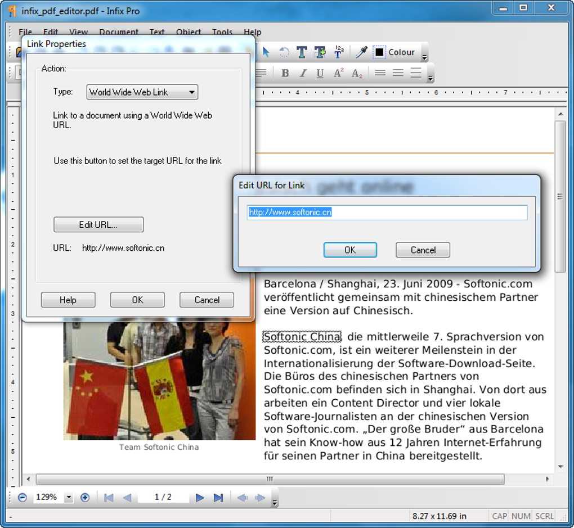Expand the navigation toolbar overflow arrow
This screenshot has height=528, width=574.
point(275,503)
